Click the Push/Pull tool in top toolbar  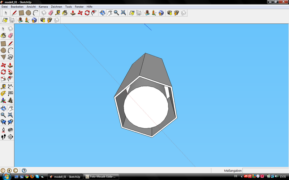point(73,13)
